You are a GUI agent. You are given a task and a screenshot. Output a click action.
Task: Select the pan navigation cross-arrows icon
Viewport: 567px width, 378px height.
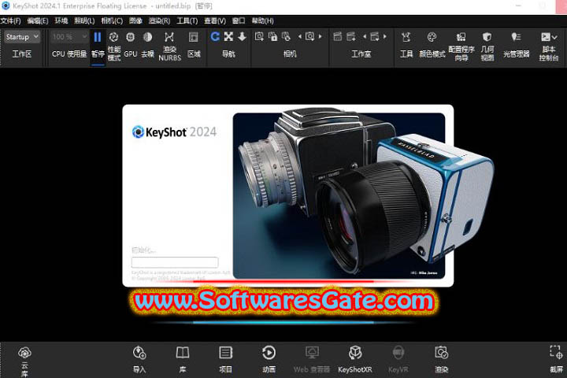(x=228, y=36)
